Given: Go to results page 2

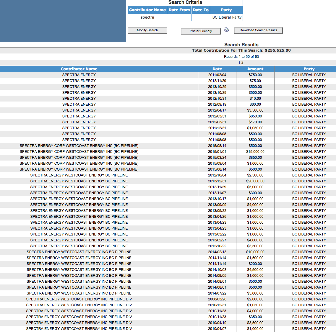Looking at the screenshot, I should pyautogui.click(x=242, y=63).
